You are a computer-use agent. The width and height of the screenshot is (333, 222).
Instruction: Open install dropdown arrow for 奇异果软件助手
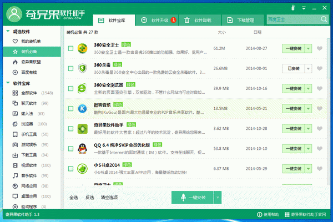[x=309, y=129]
